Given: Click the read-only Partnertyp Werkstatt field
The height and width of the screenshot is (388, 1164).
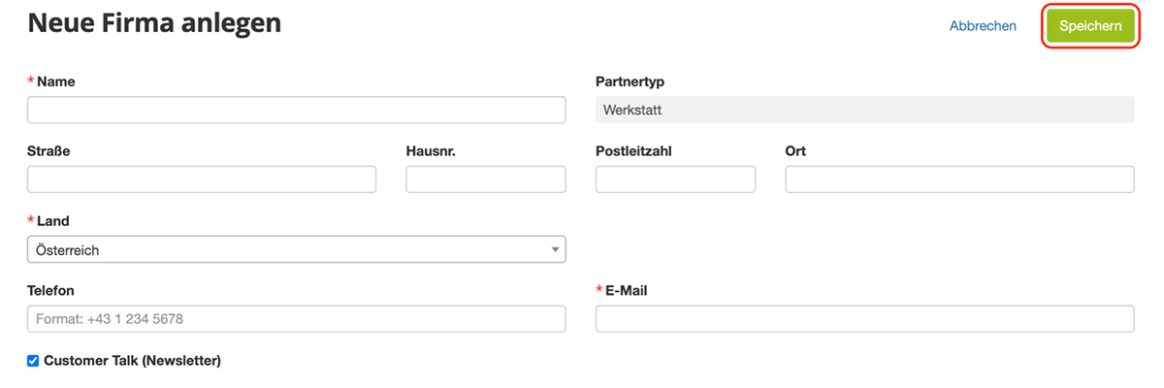Looking at the screenshot, I should [864, 110].
